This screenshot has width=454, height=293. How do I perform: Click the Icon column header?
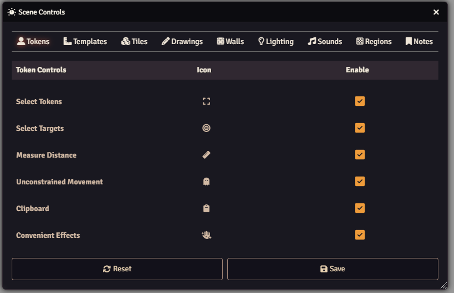tap(204, 70)
